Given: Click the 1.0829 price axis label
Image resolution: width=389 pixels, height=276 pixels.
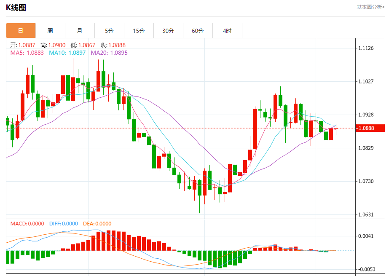Looking at the screenshot, I should click(x=366, y=148).
